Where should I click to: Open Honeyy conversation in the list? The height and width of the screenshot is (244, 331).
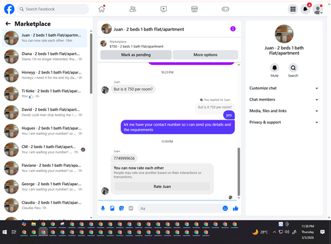44,75
